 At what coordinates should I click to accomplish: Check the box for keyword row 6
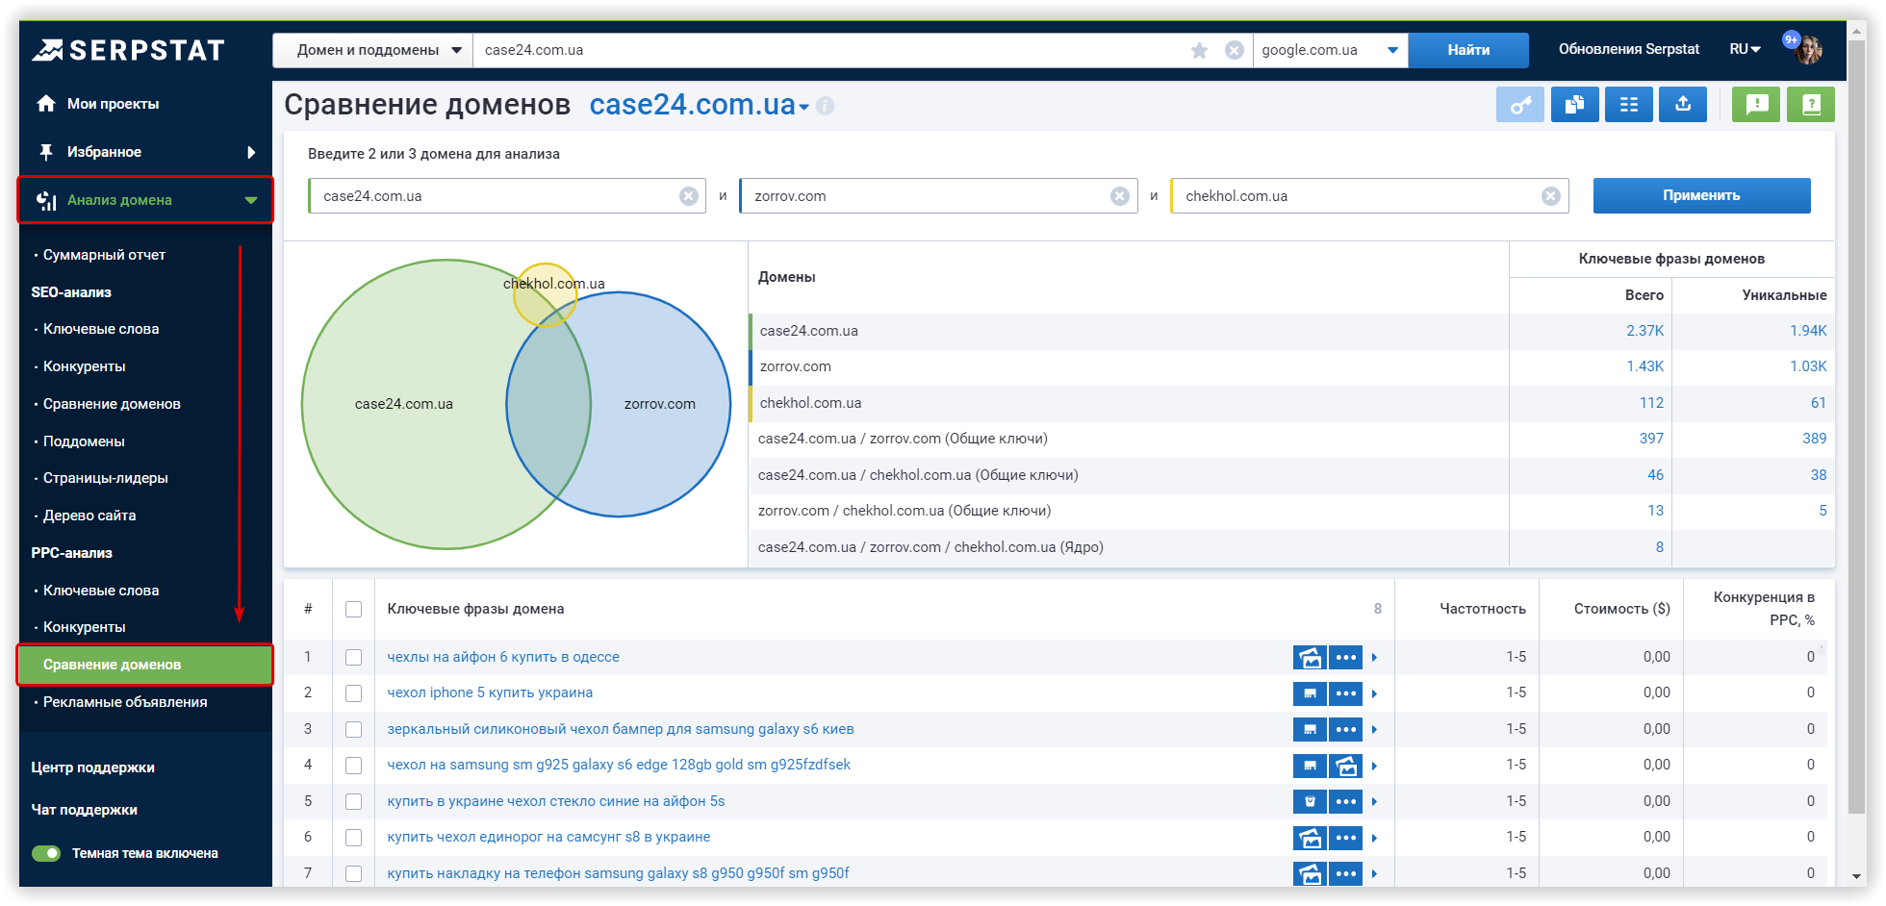pyautogui.click(x=354, y=838)
